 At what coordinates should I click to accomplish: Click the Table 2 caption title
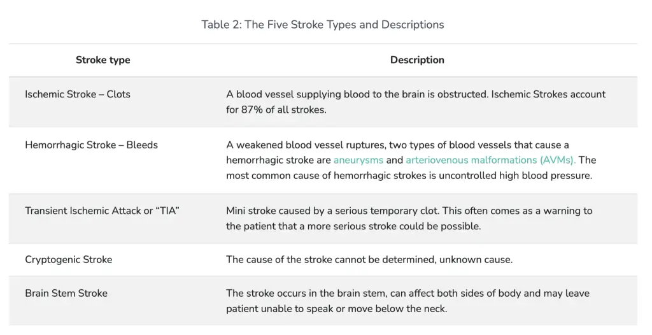click(x=323, y=25)
